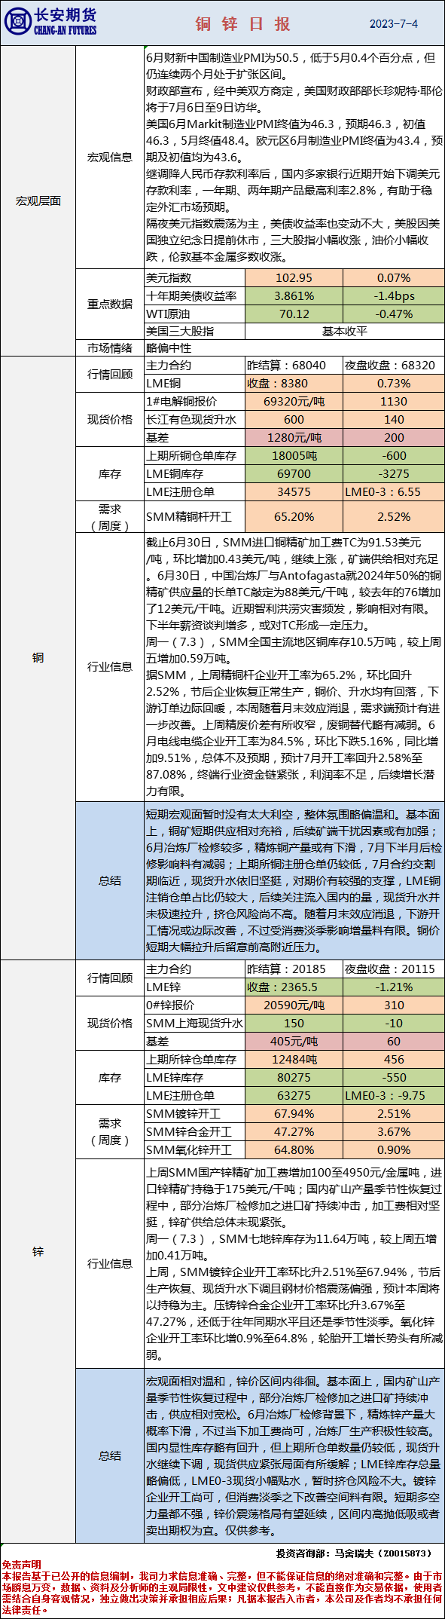Click the date 2023-7-4 in header

393,24
